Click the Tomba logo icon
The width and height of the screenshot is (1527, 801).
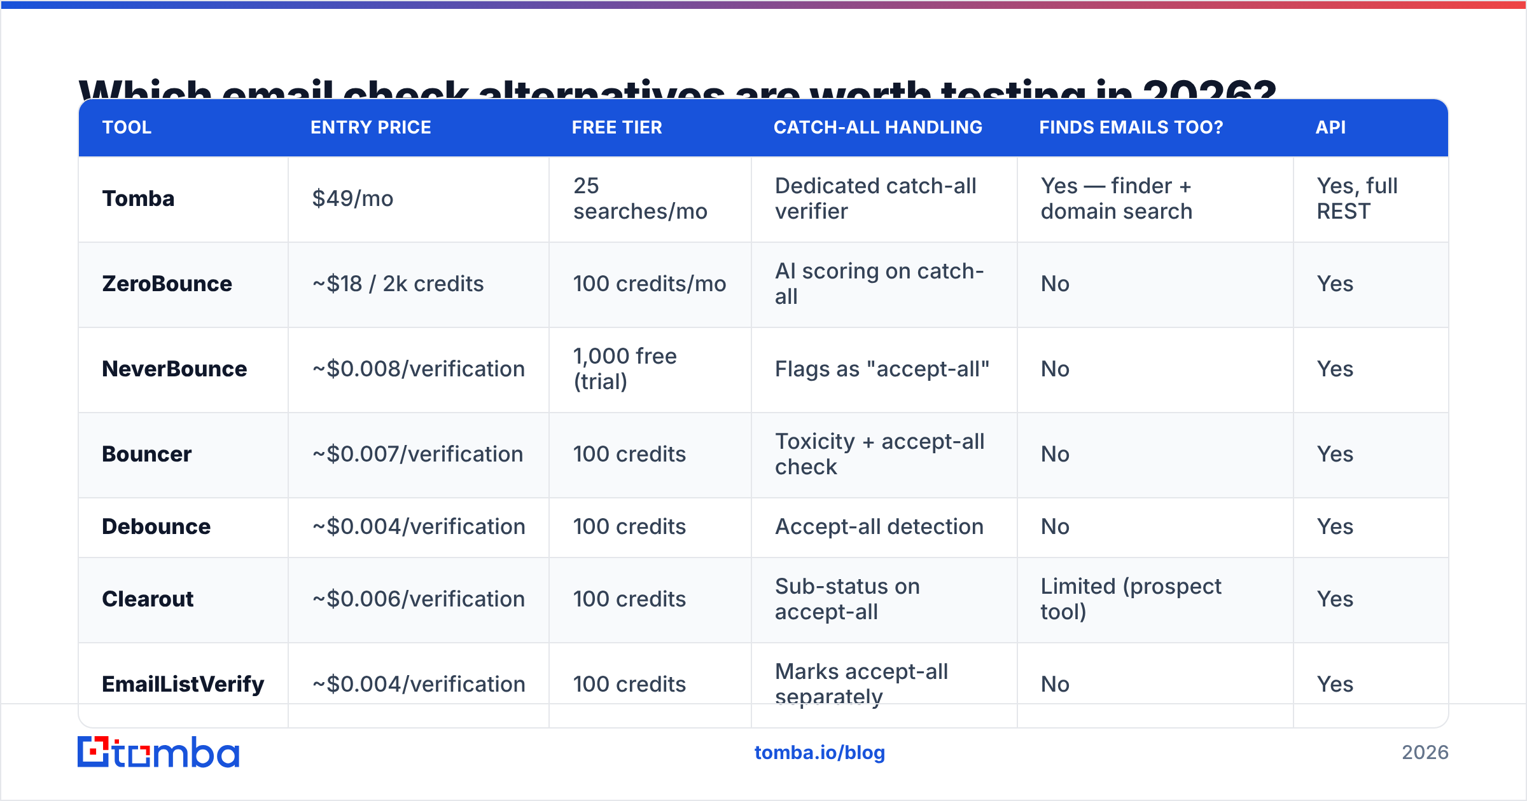click(x=158, y=752)
